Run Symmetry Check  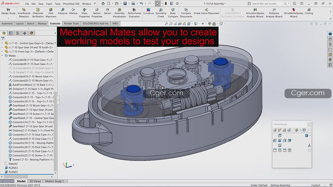tap(161, 13)
